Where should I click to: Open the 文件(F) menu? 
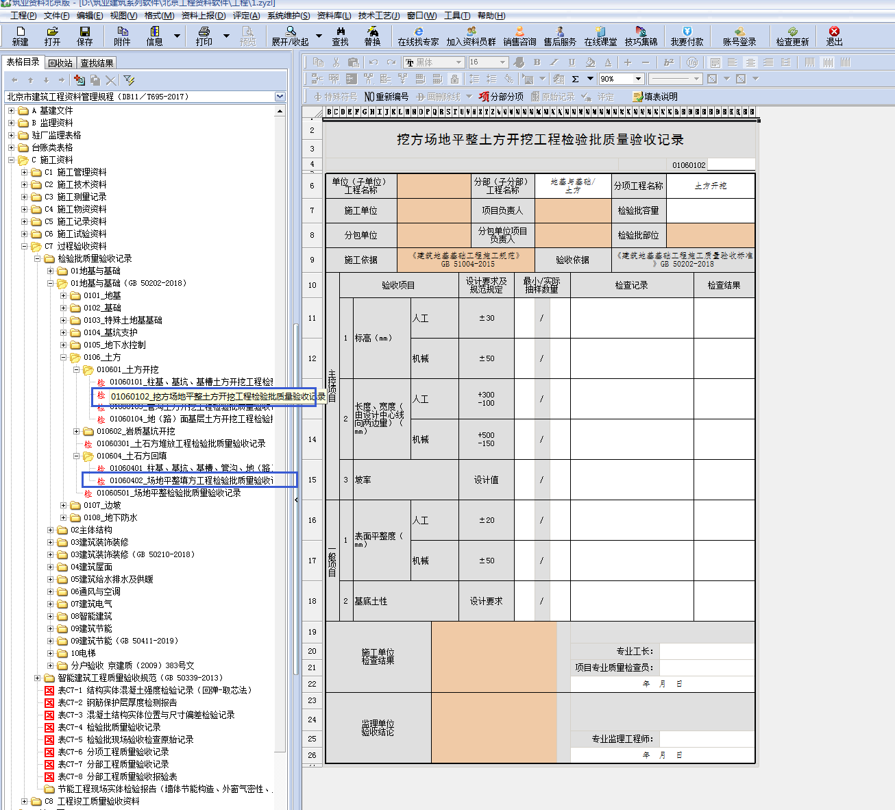[56, 15]
